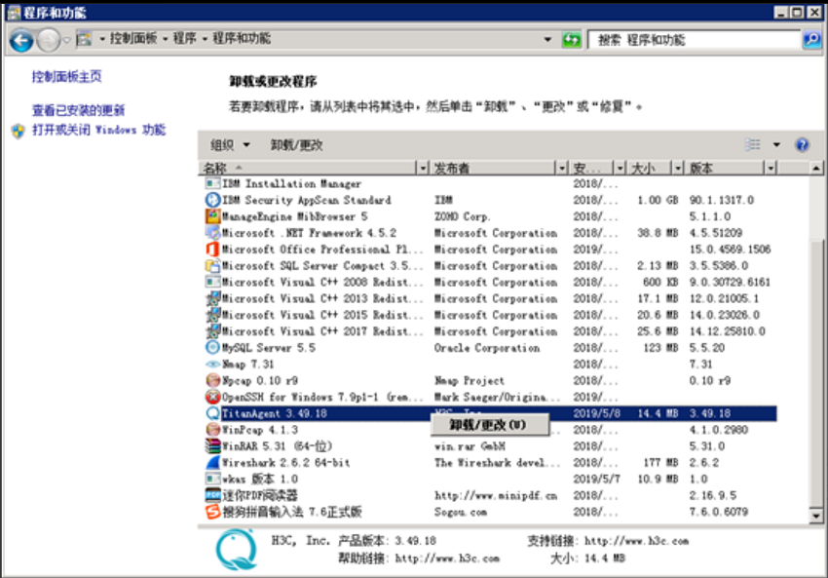Viewport: 828px width, 578px height.
Task: Open the 大小 column filter dropdown
Action: 678,168
